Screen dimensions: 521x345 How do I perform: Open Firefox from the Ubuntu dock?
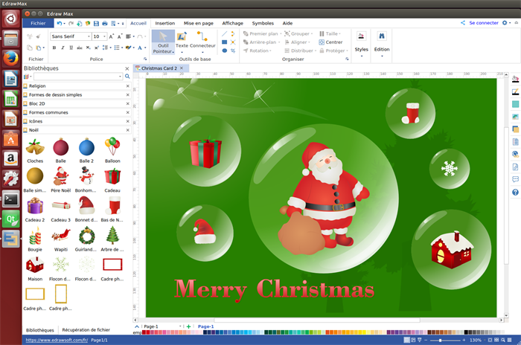click(11, 59)
